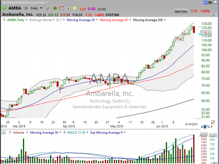Click the 9707500 volume figure
Screen dimensions: 219x164
click(112, 15)
